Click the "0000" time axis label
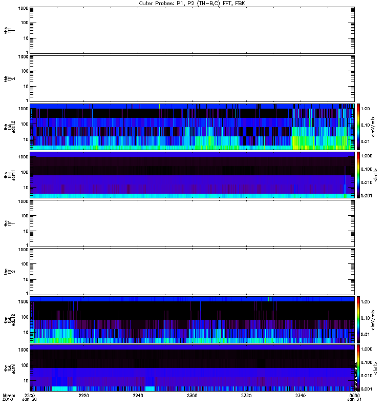The width and height of the screenshot is (384, 410). tap(354, 395)
